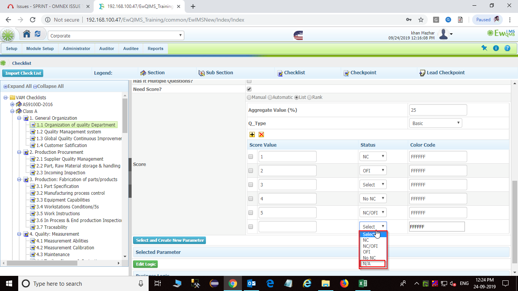Click the EwQIMS green logo icon
Viewport: 518px width, 291px height.
(7, 36)
